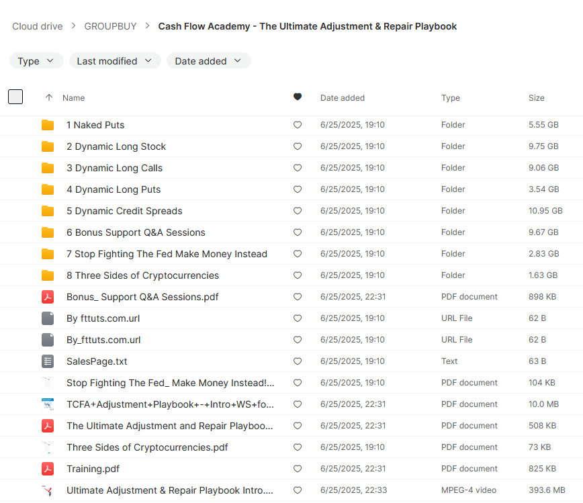Click the PDF icon for Training.pdf
583x503 pixels.
pyautogui.click(x=48, y=469)
